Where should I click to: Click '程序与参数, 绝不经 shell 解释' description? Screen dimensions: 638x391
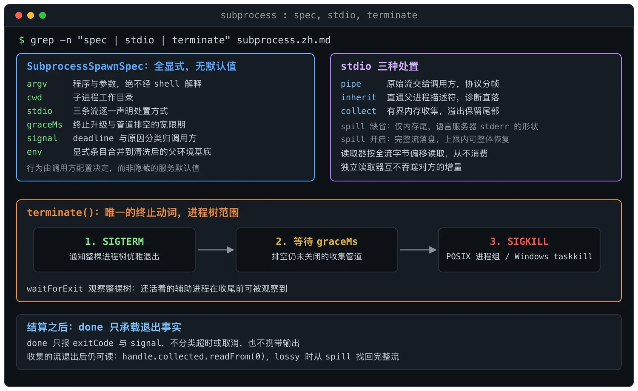[x=137, y=84]
